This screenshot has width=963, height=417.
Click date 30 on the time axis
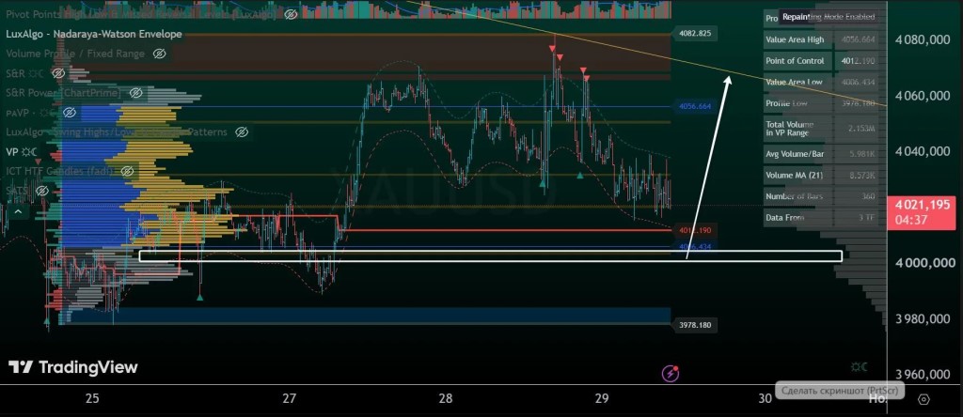(x=765, y=398)
